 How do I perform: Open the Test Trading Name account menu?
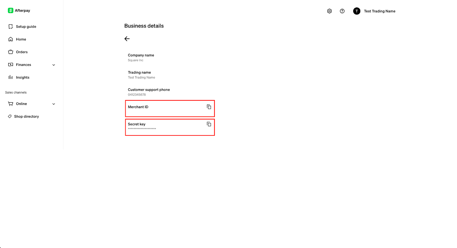coord(379,11)
